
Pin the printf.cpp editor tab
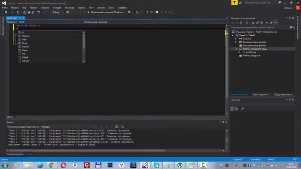point(20,18)
